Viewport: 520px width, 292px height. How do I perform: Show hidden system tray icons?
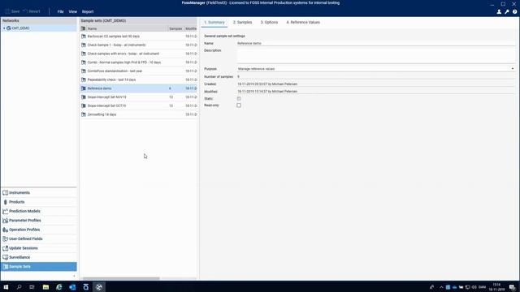[x=441, y=287]
